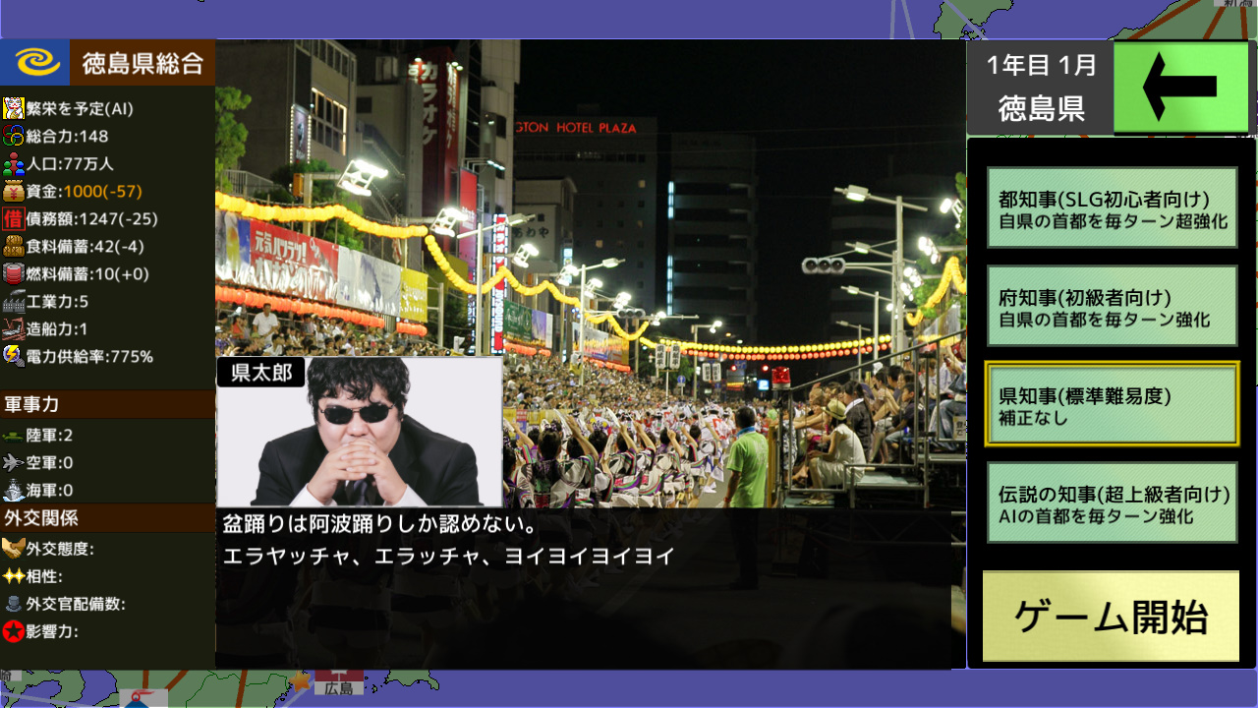Click the power supply lightning icon

13,357
